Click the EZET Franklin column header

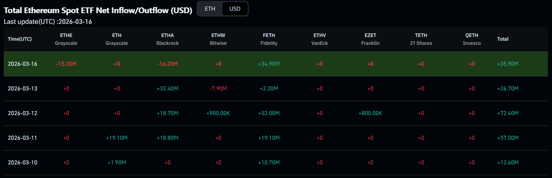tap(370, 39)
